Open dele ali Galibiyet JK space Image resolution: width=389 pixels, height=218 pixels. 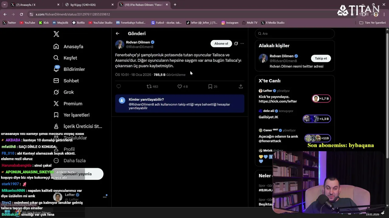coord(268,117)
